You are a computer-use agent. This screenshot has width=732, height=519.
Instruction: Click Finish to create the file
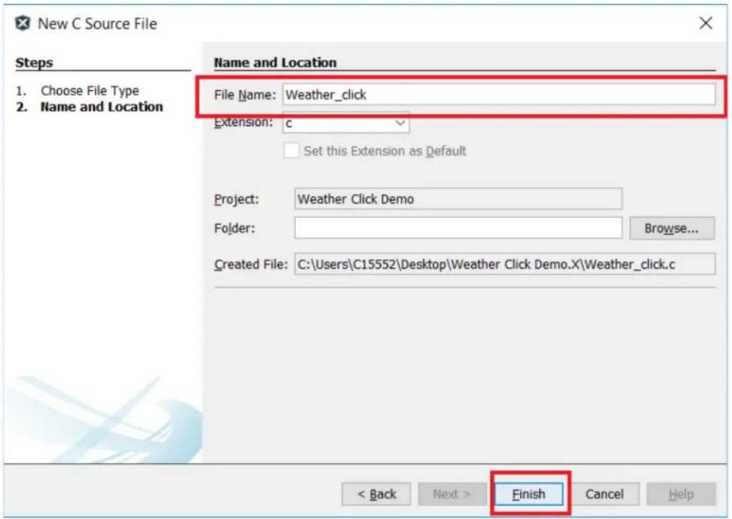(x=528, y=494)
